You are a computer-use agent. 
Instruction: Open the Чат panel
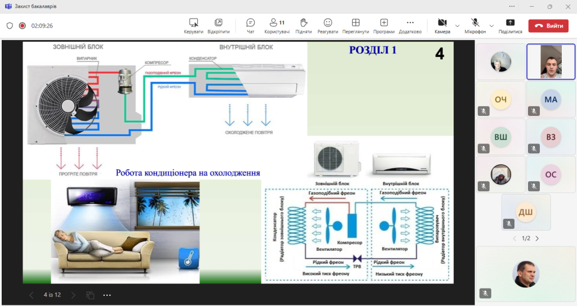pos(251,25)
